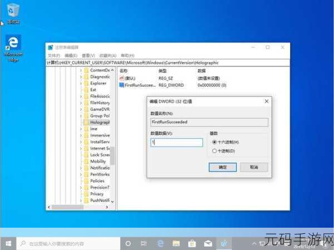Click the registry path address bar
This screenshot has width=334, height=250.
click(168, 62)
